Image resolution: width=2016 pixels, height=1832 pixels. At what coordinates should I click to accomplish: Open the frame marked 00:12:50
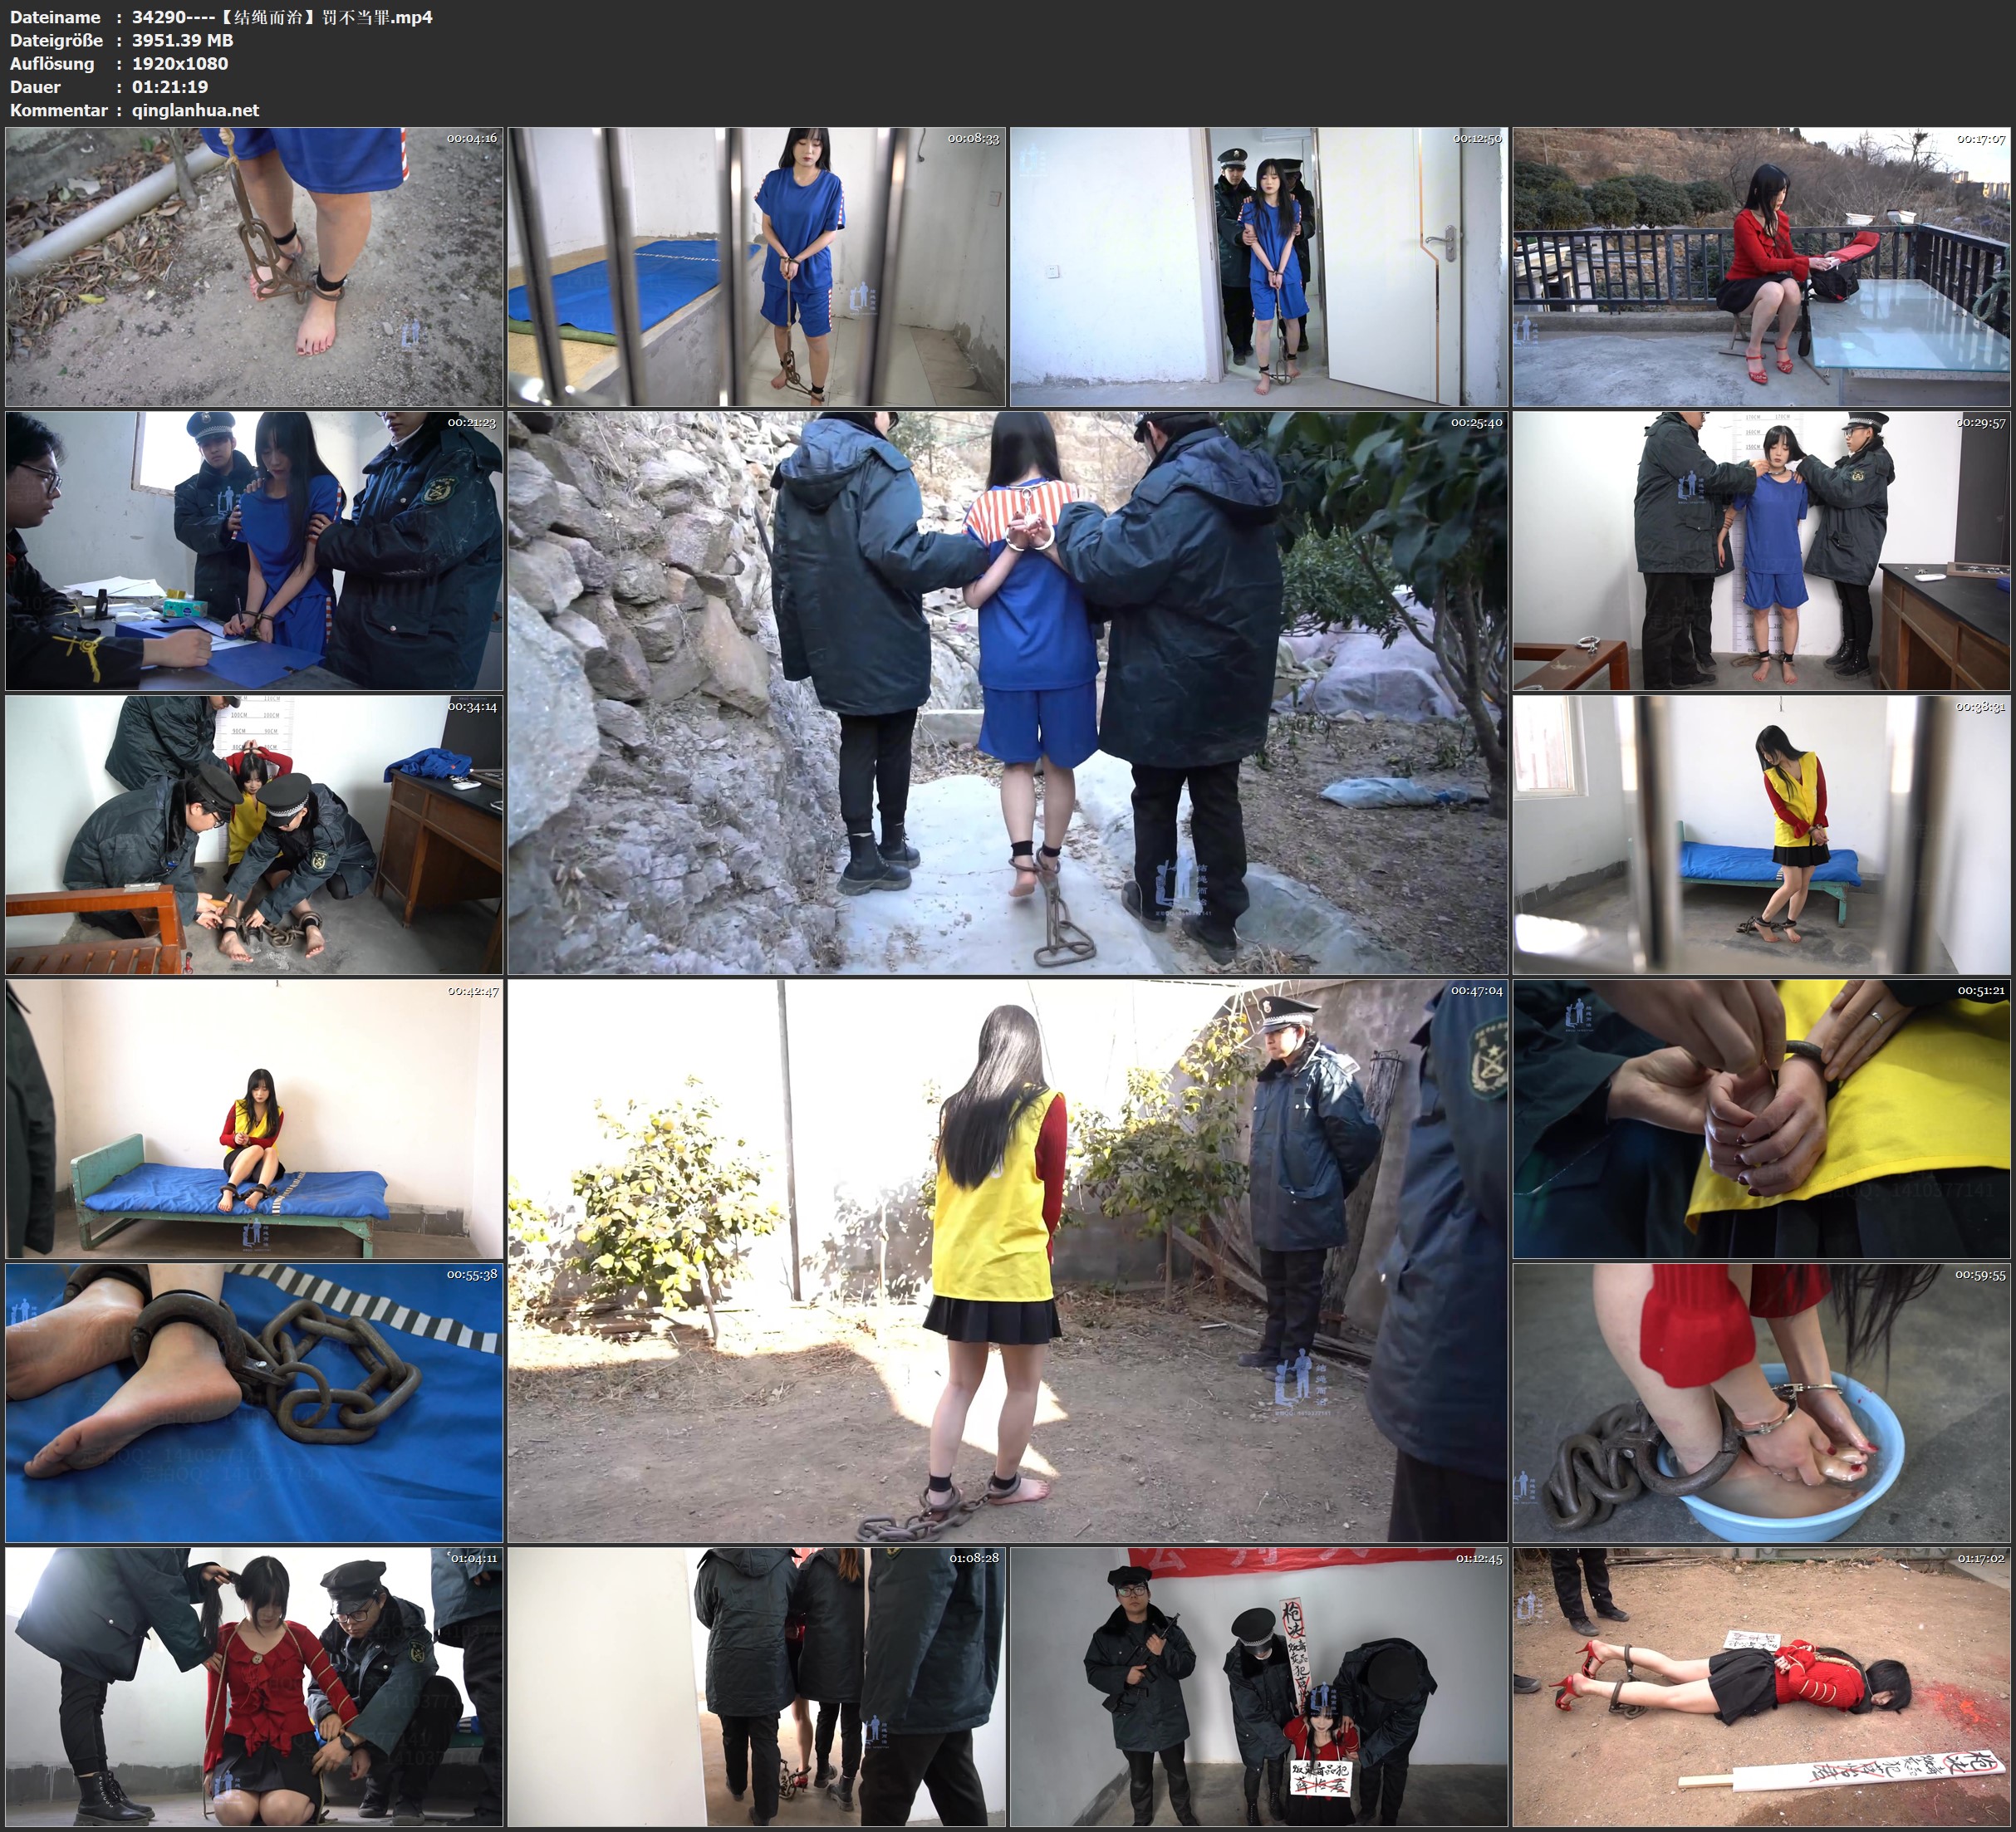tap(1258, 266)
